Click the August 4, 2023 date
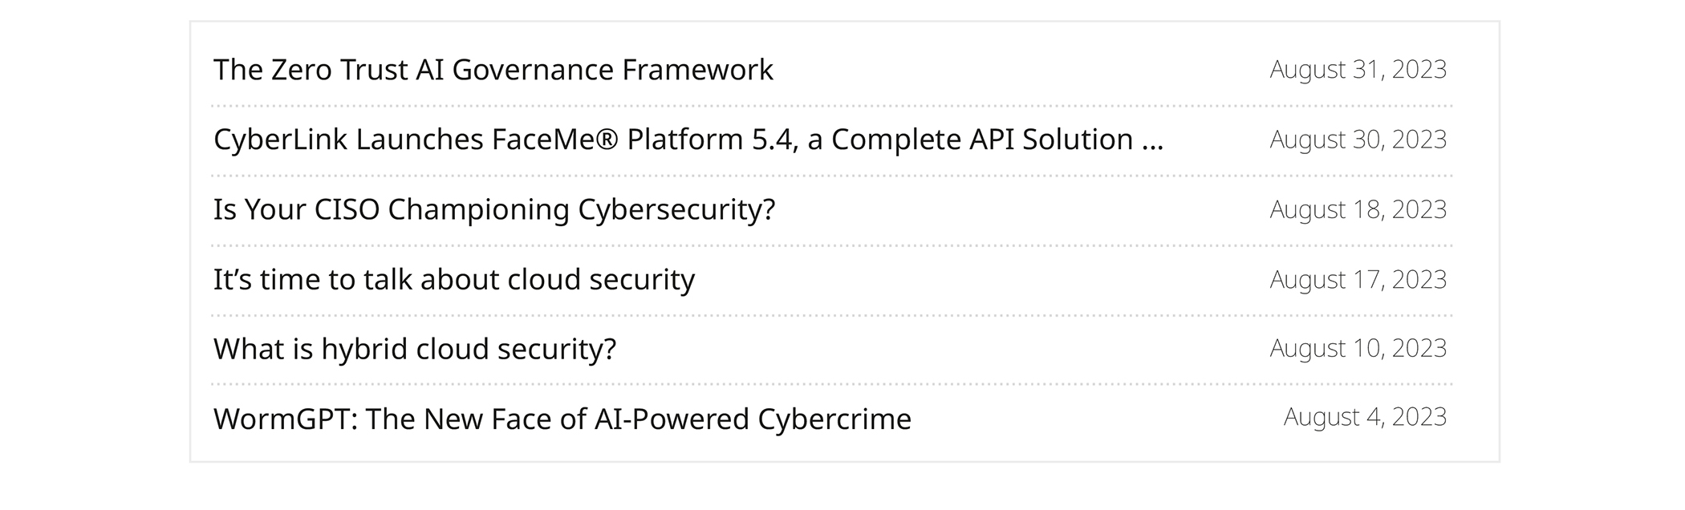The image size is (1685, 510). coord(1364,417)
